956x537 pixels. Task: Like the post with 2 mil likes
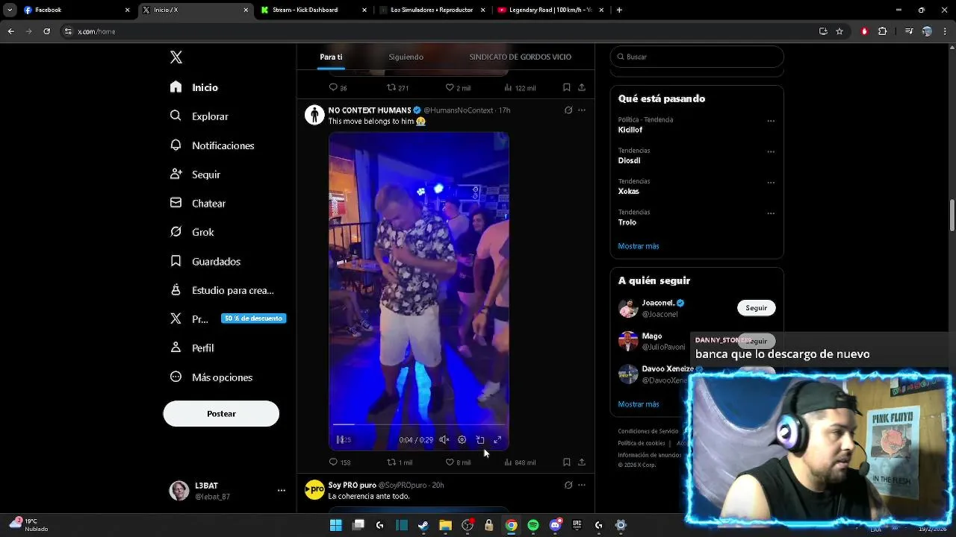[458, 88]
